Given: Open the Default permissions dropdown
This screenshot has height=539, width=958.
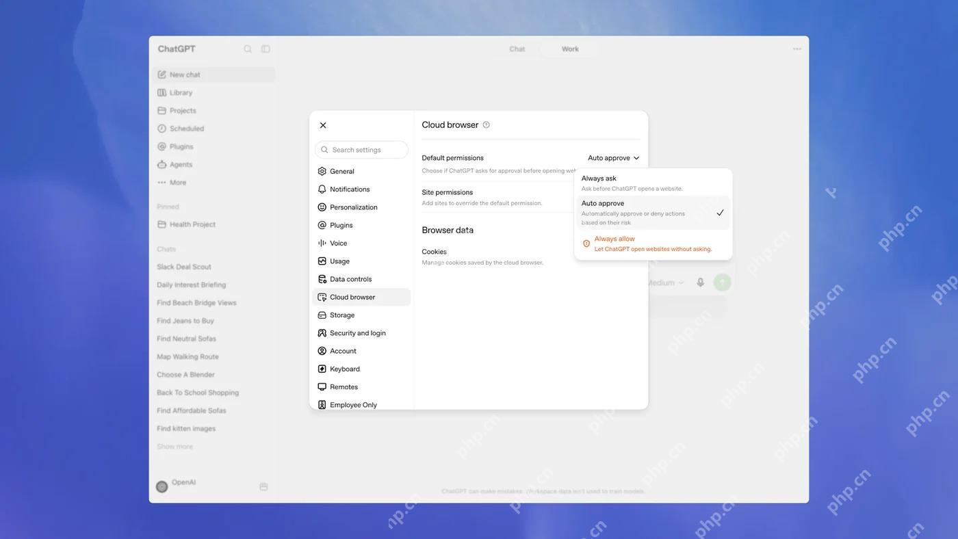Looking at the screenshot, I should [614, 158].
